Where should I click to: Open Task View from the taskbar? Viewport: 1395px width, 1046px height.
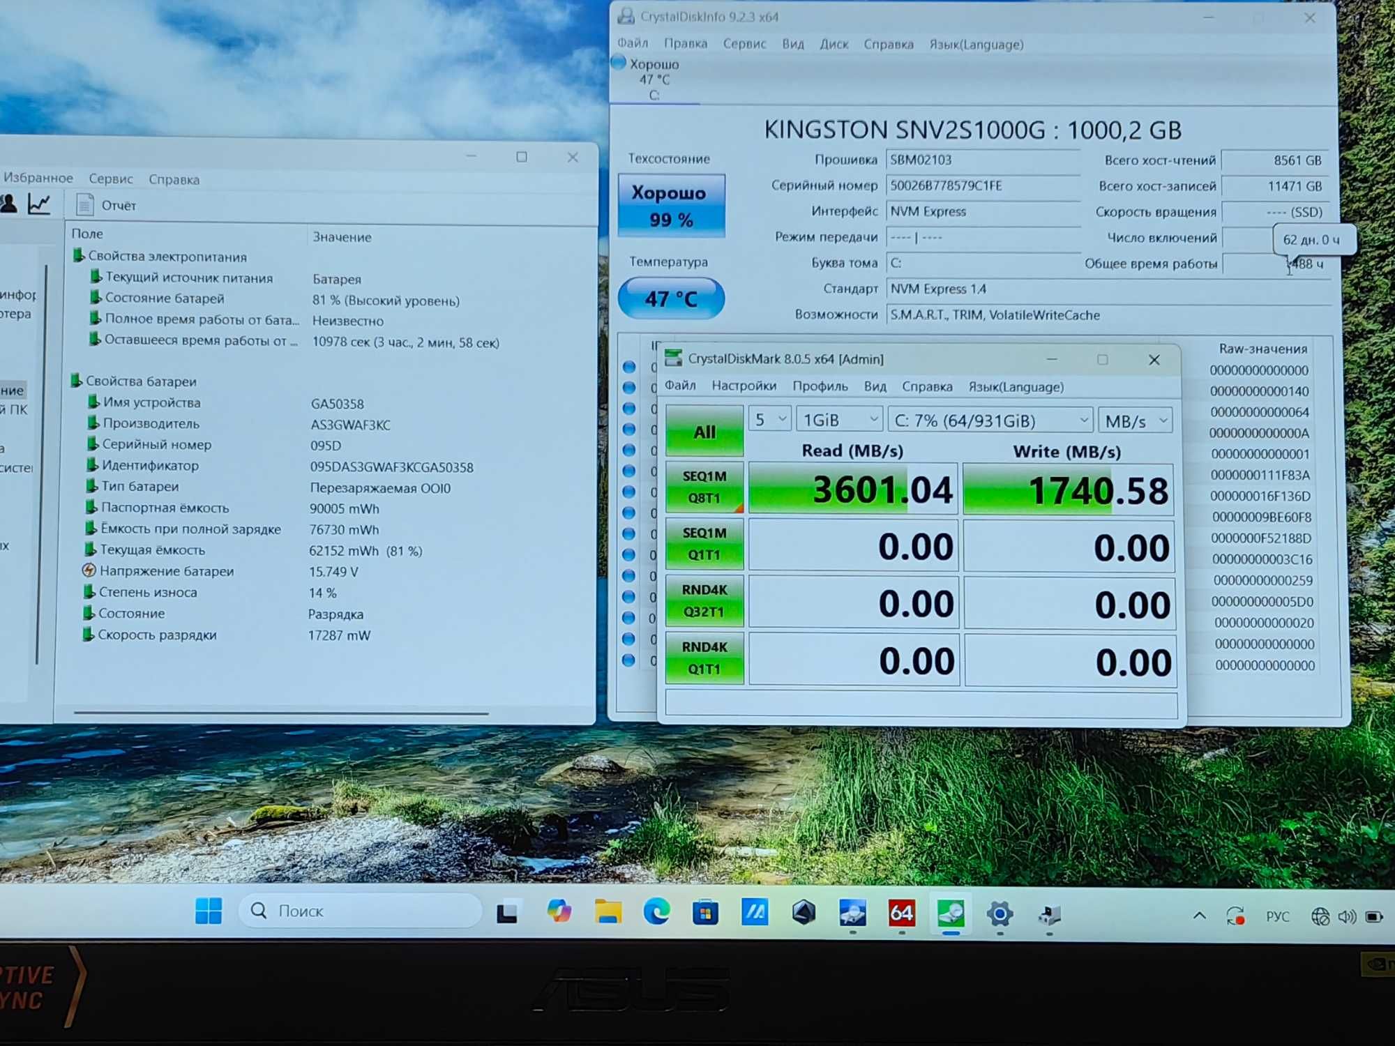coord(507,911)
